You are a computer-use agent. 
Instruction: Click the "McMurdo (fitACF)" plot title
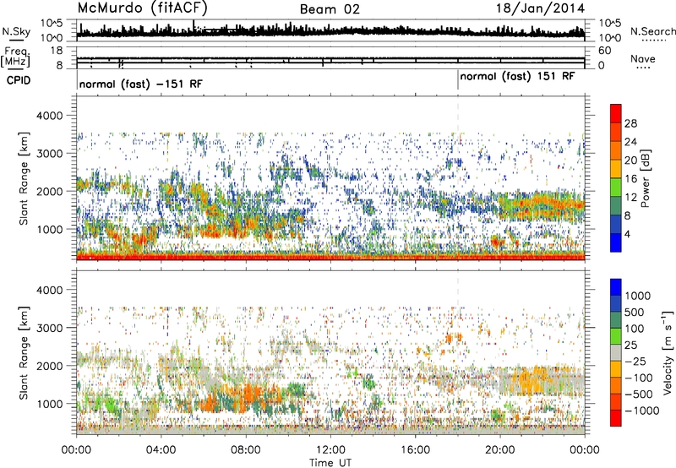(142, 8)
